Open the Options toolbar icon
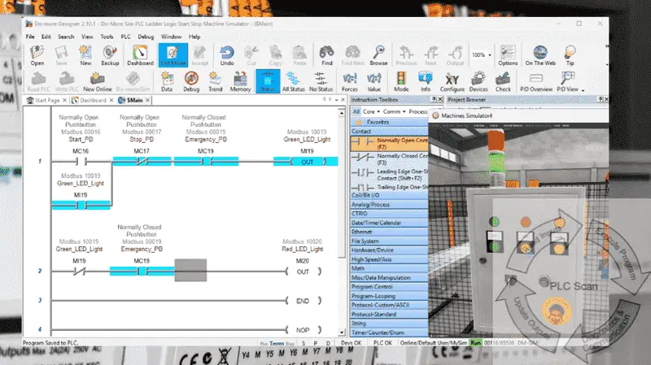651x365 pixels. point(508,55)
